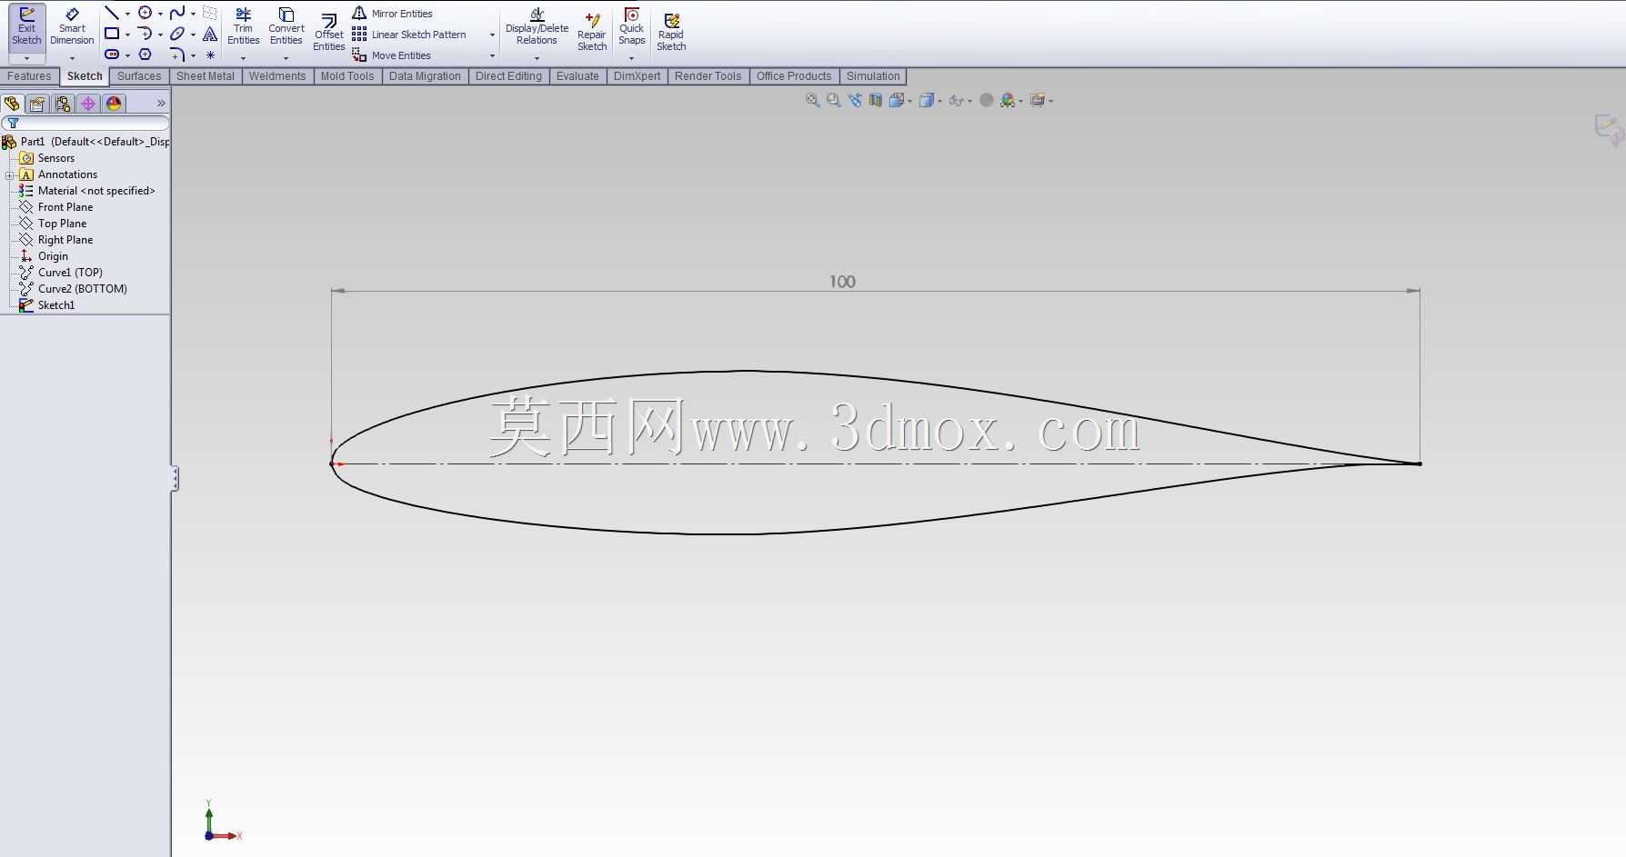
Task: Expand the Line tool dropdown arrow
Action: [x=127, y=14]
